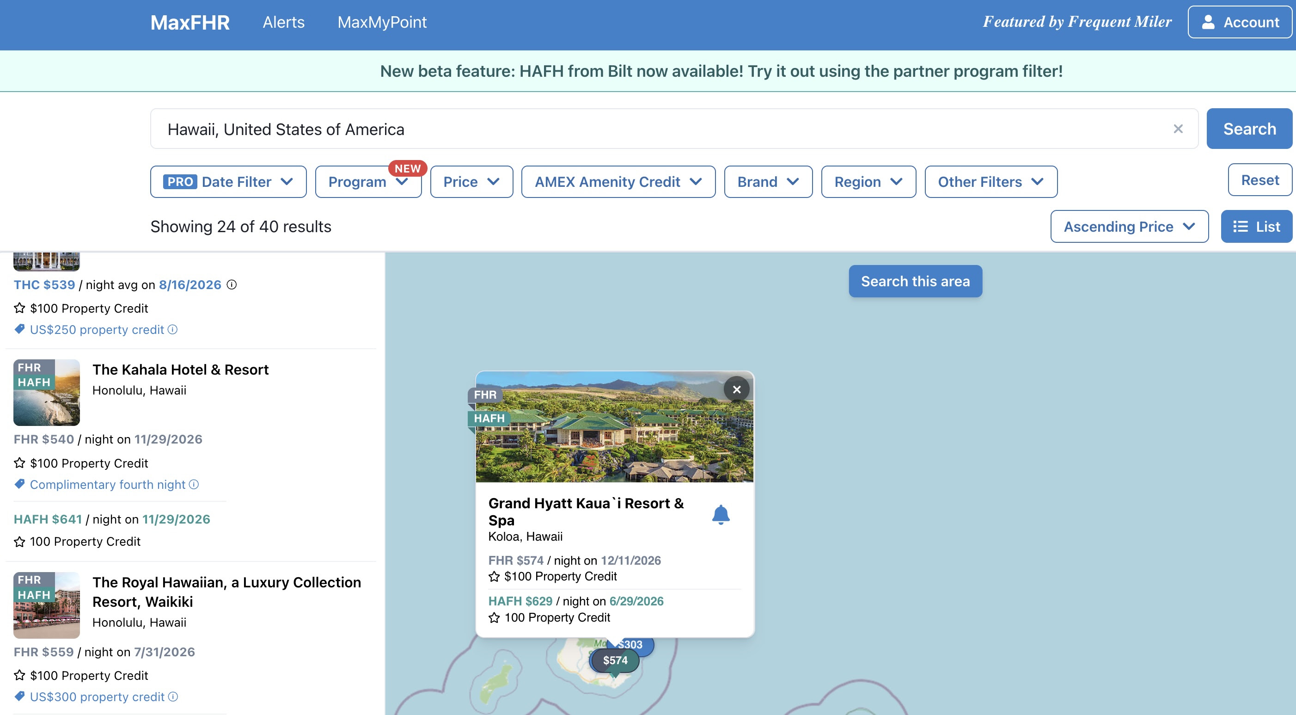Clear the Hawaii search field with the X icon
The image size is (1296, 715).
point(1178,129)
